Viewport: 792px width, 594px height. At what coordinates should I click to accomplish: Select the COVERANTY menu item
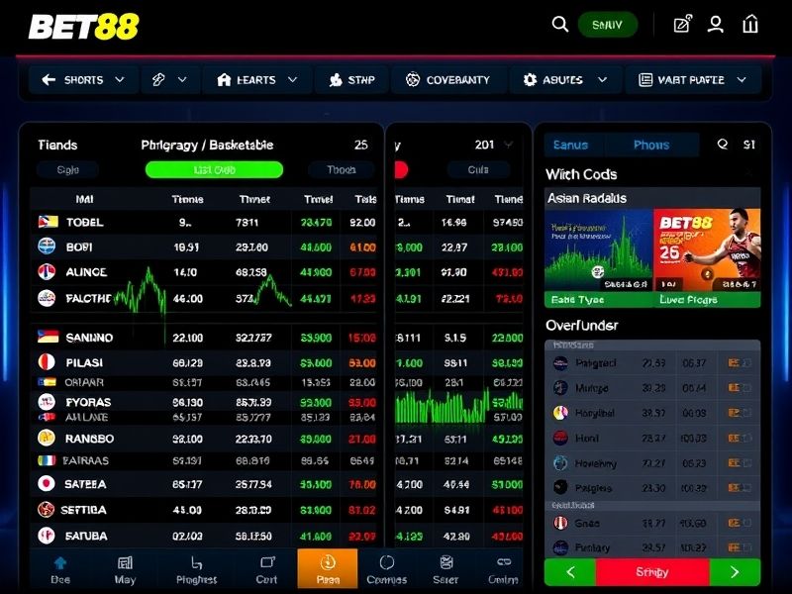point(447,80)
